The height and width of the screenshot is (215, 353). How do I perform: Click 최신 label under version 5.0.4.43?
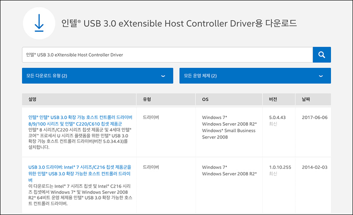click(273, 124)
